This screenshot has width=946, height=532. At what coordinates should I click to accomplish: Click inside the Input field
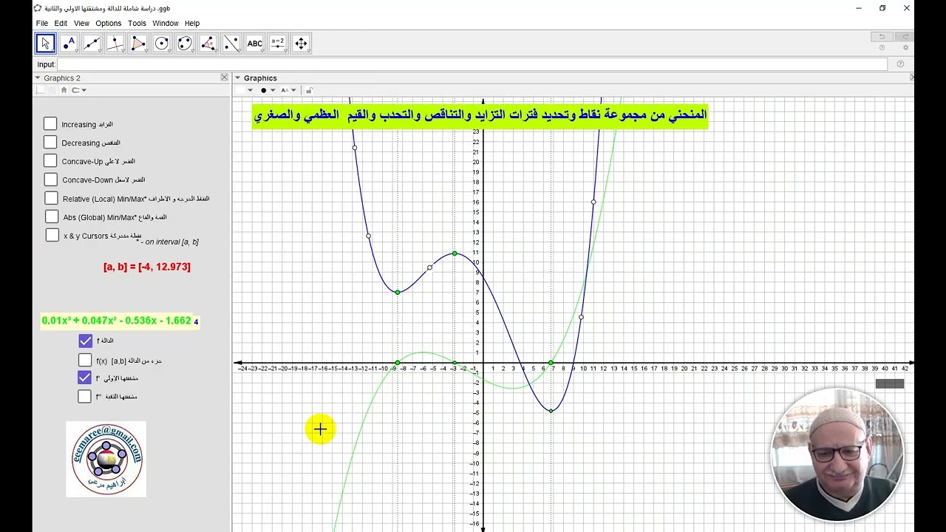[x=472, y=64]
